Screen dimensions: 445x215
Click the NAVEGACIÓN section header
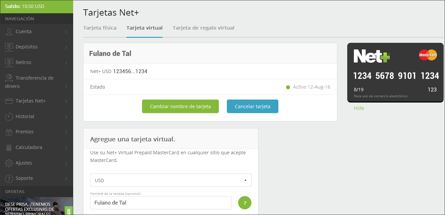pyautogui.click(x=20, y=19)
